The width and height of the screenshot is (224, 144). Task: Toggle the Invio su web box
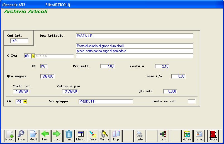coord(191,101)
